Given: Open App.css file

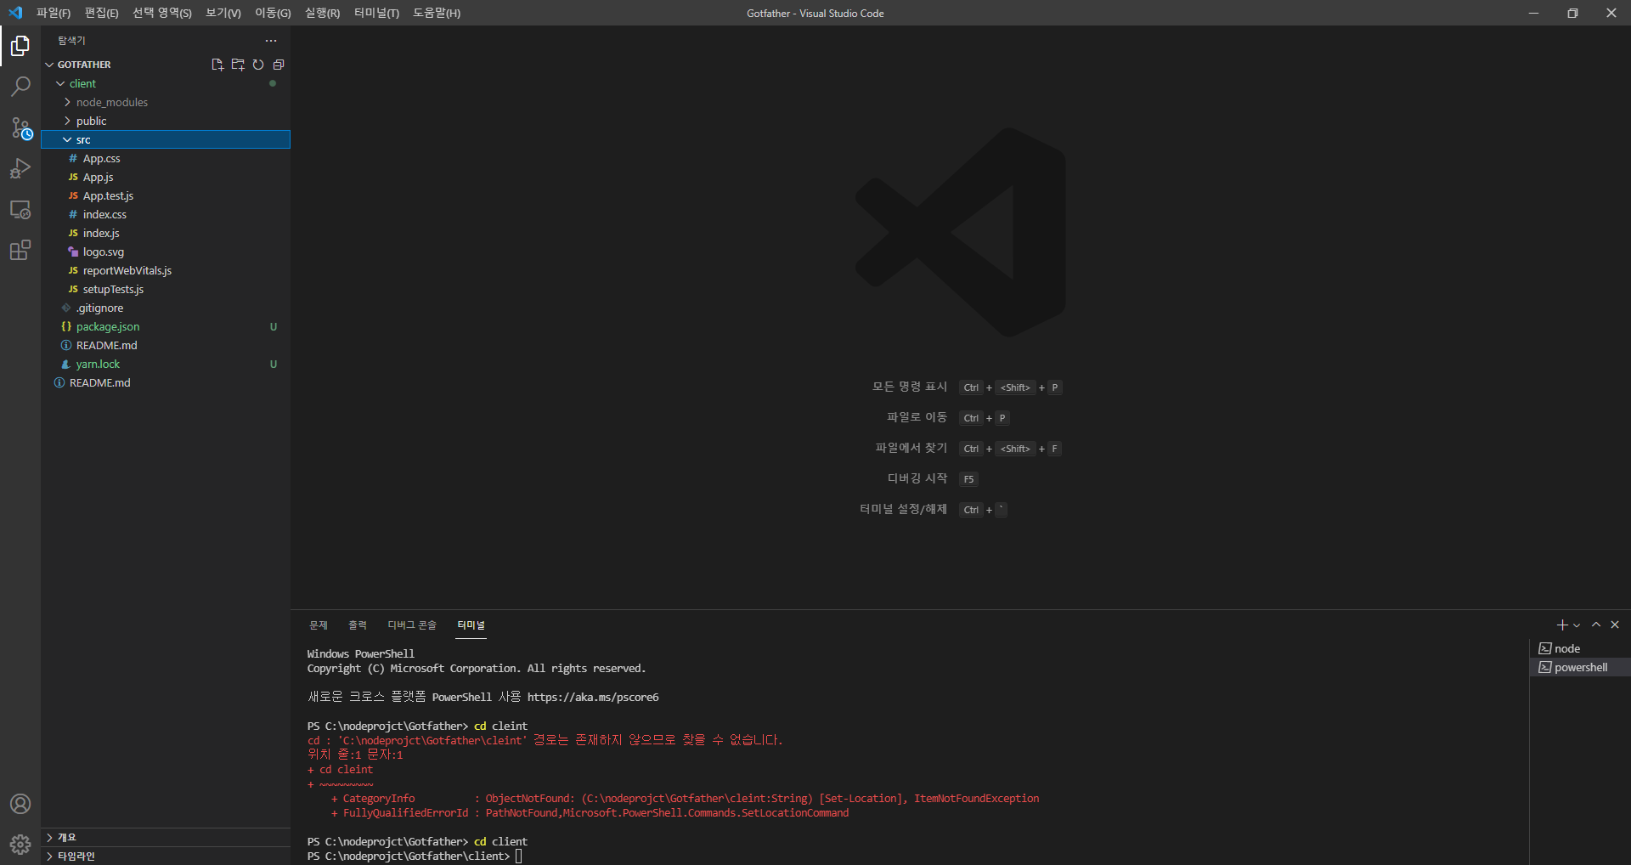Looking at the screenshot, I should 166,158.
